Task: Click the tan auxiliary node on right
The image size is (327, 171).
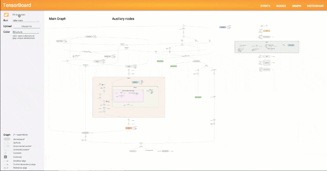Action: tap(267, 31)
